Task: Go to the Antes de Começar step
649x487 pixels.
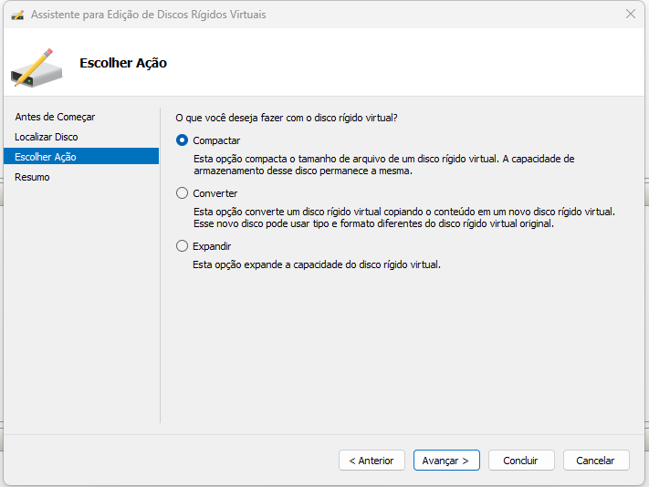Action: point(55,117)
